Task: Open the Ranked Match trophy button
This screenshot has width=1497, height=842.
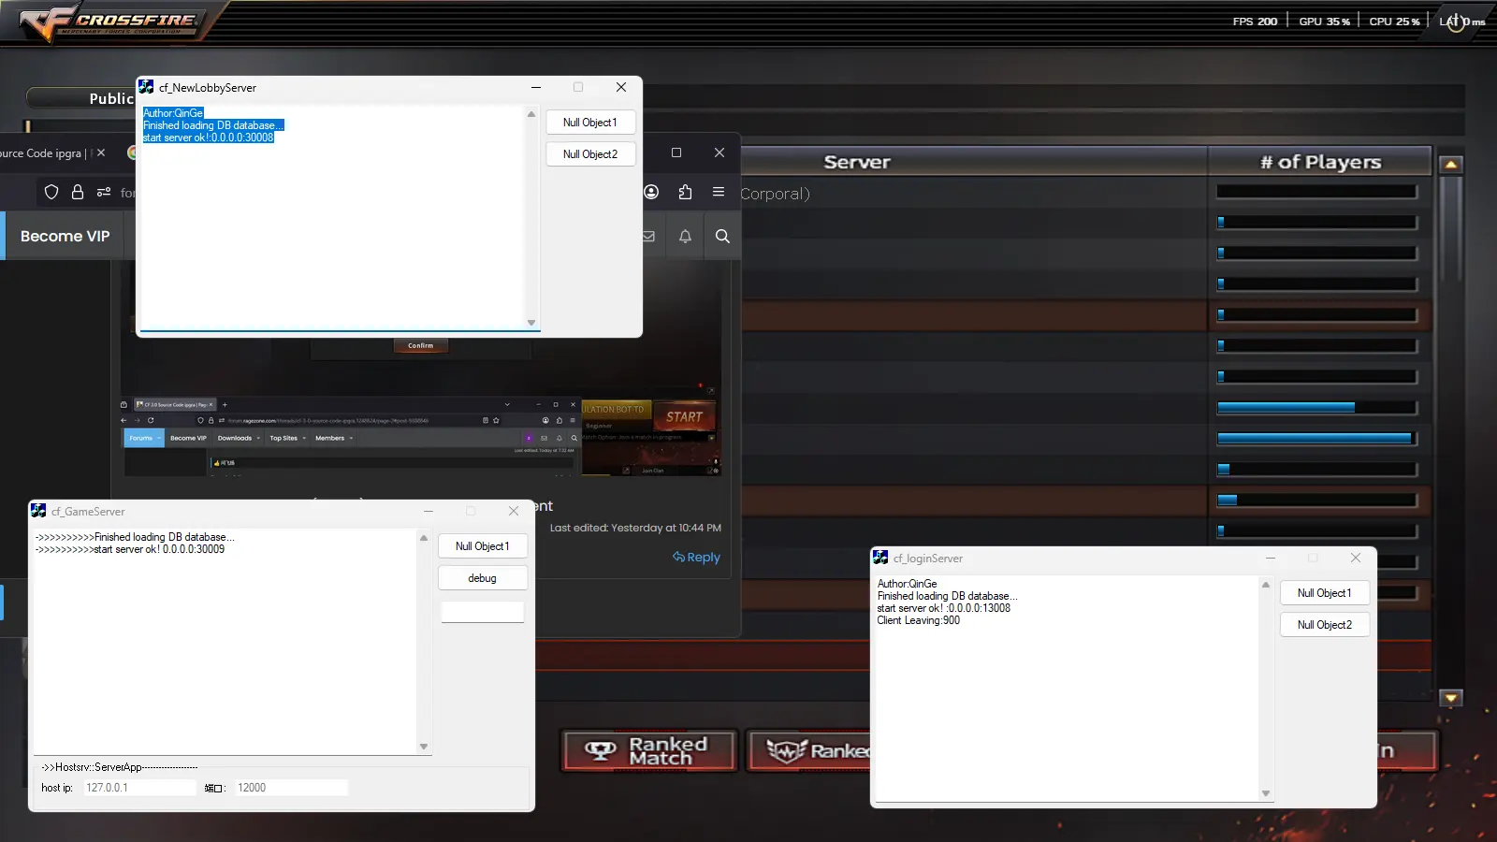Action: click(x=649, y=750)
